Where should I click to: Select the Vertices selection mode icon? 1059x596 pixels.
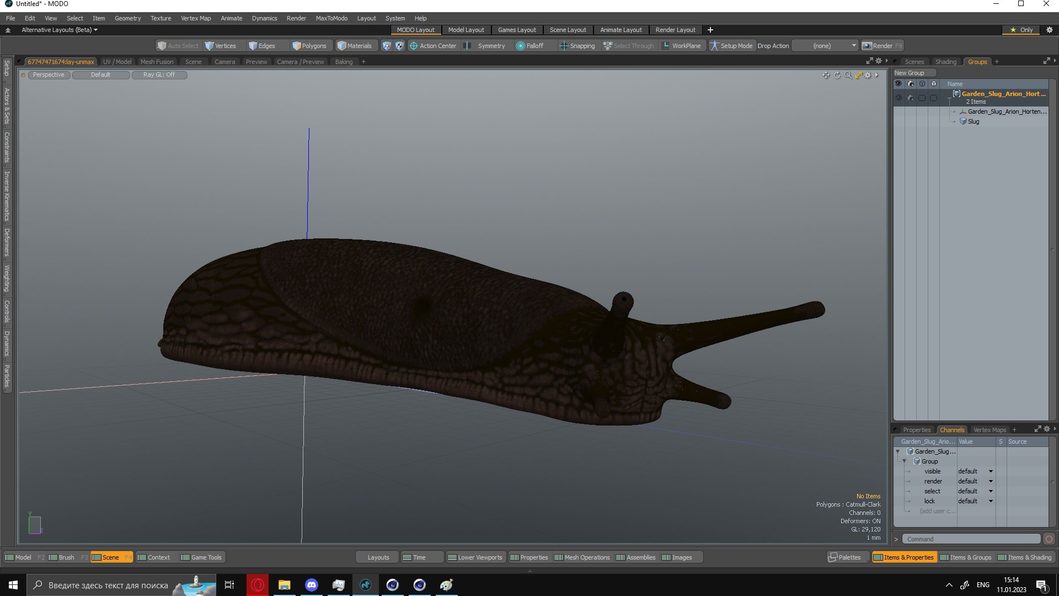210,46
